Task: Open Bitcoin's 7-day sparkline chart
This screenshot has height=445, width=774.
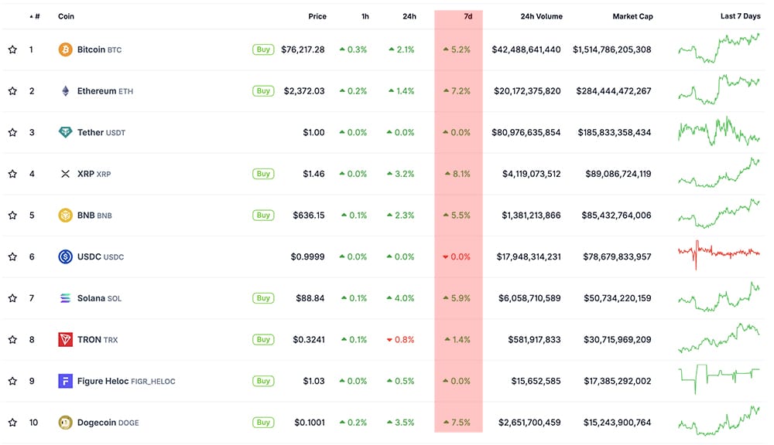Action: tap(719, 48)
